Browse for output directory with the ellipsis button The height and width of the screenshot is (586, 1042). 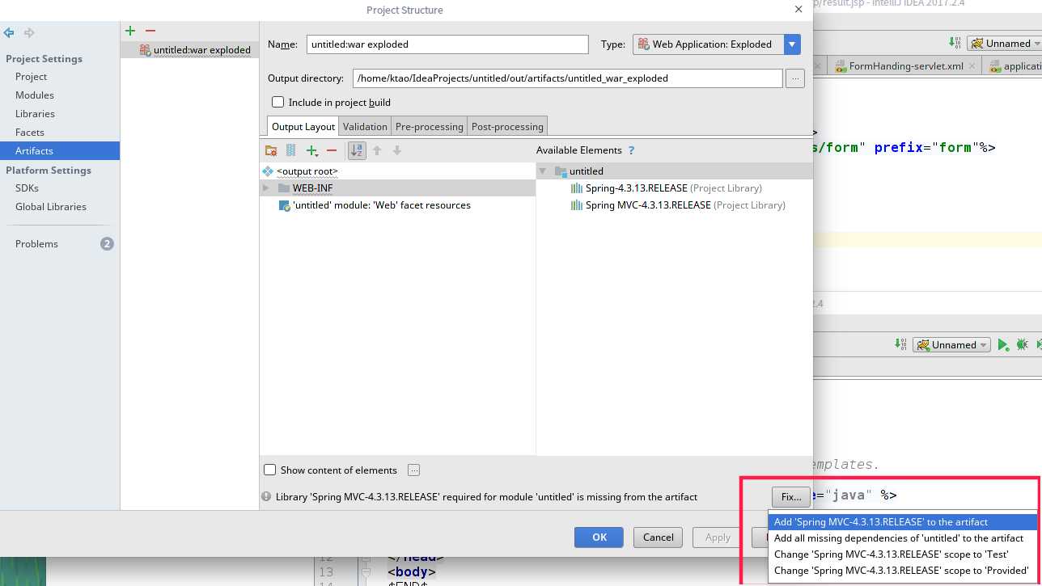click(x=795, y=78)
